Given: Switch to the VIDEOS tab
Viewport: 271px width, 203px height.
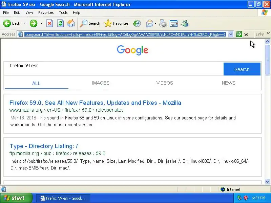Looking at the screenshot, I should tap(165, 83).
